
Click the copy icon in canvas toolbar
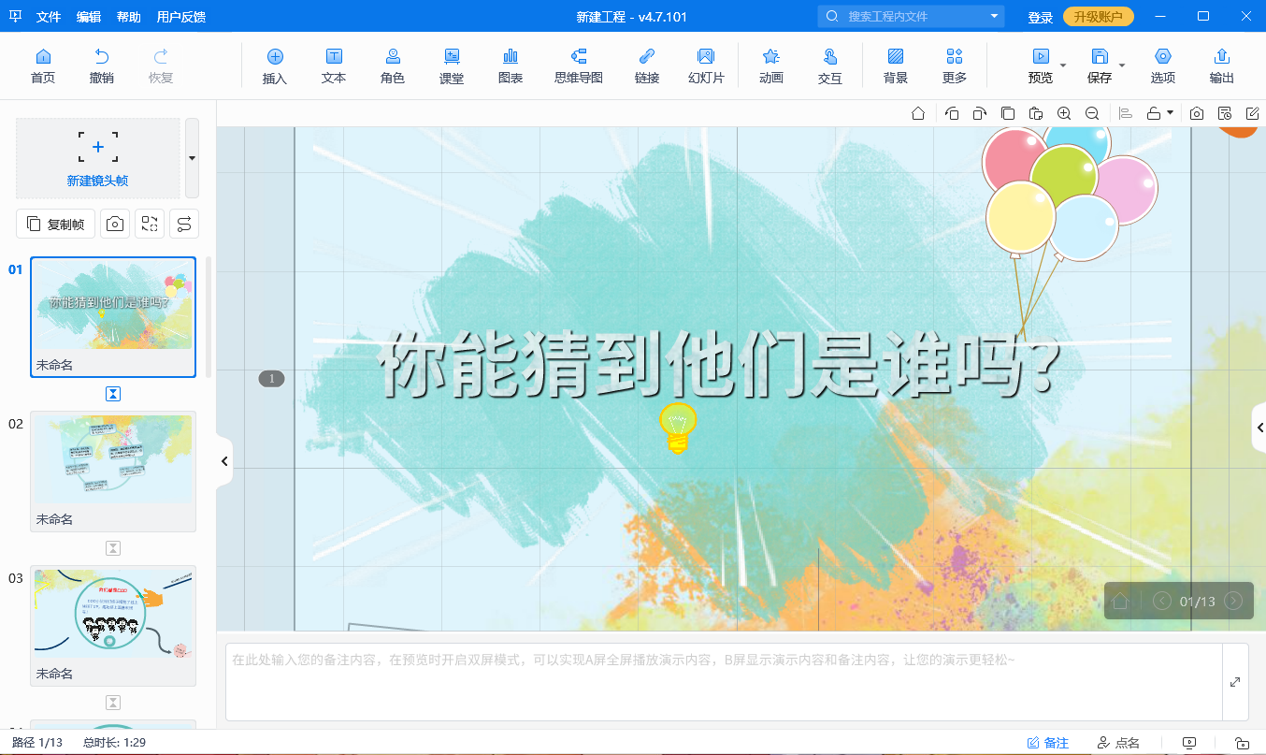(x=1007, y=113)
